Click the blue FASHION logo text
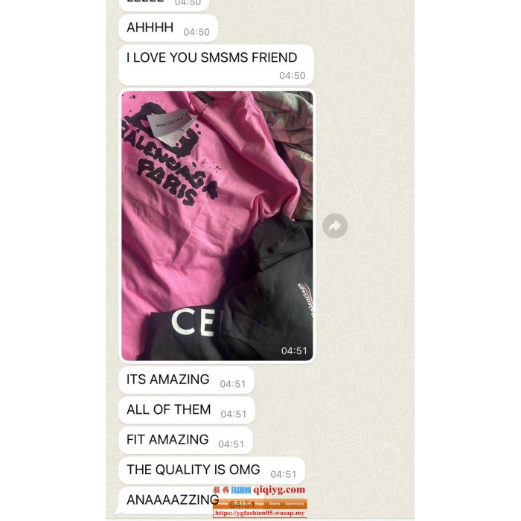Image resolution: width=521 pixels, height=521 pixels. point(241,490)
